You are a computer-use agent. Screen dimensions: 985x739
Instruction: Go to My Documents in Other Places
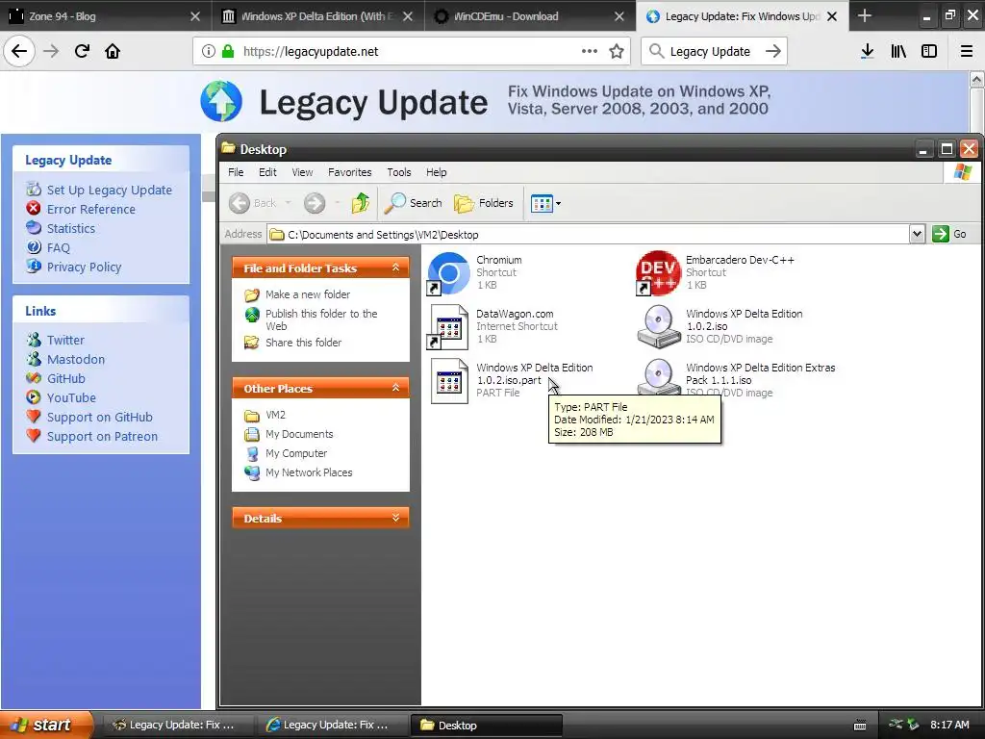point(299,434)
